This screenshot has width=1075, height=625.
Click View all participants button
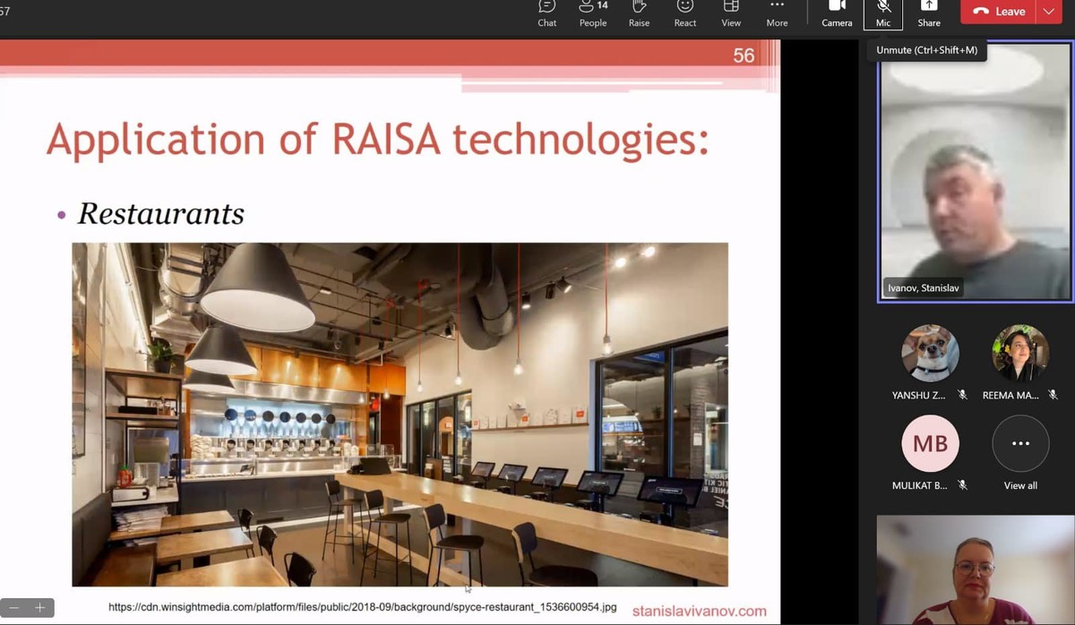coord(1020,444)
